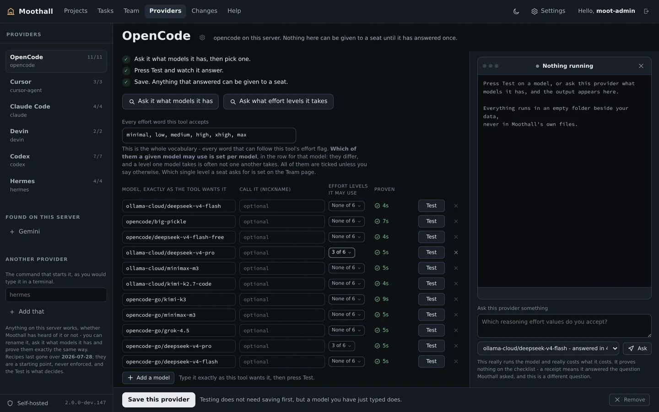Screen dimensions: 659x412
Task: Remove the opencode-go/deepseek-v4-pro model row
Action: tap(456, 346)
